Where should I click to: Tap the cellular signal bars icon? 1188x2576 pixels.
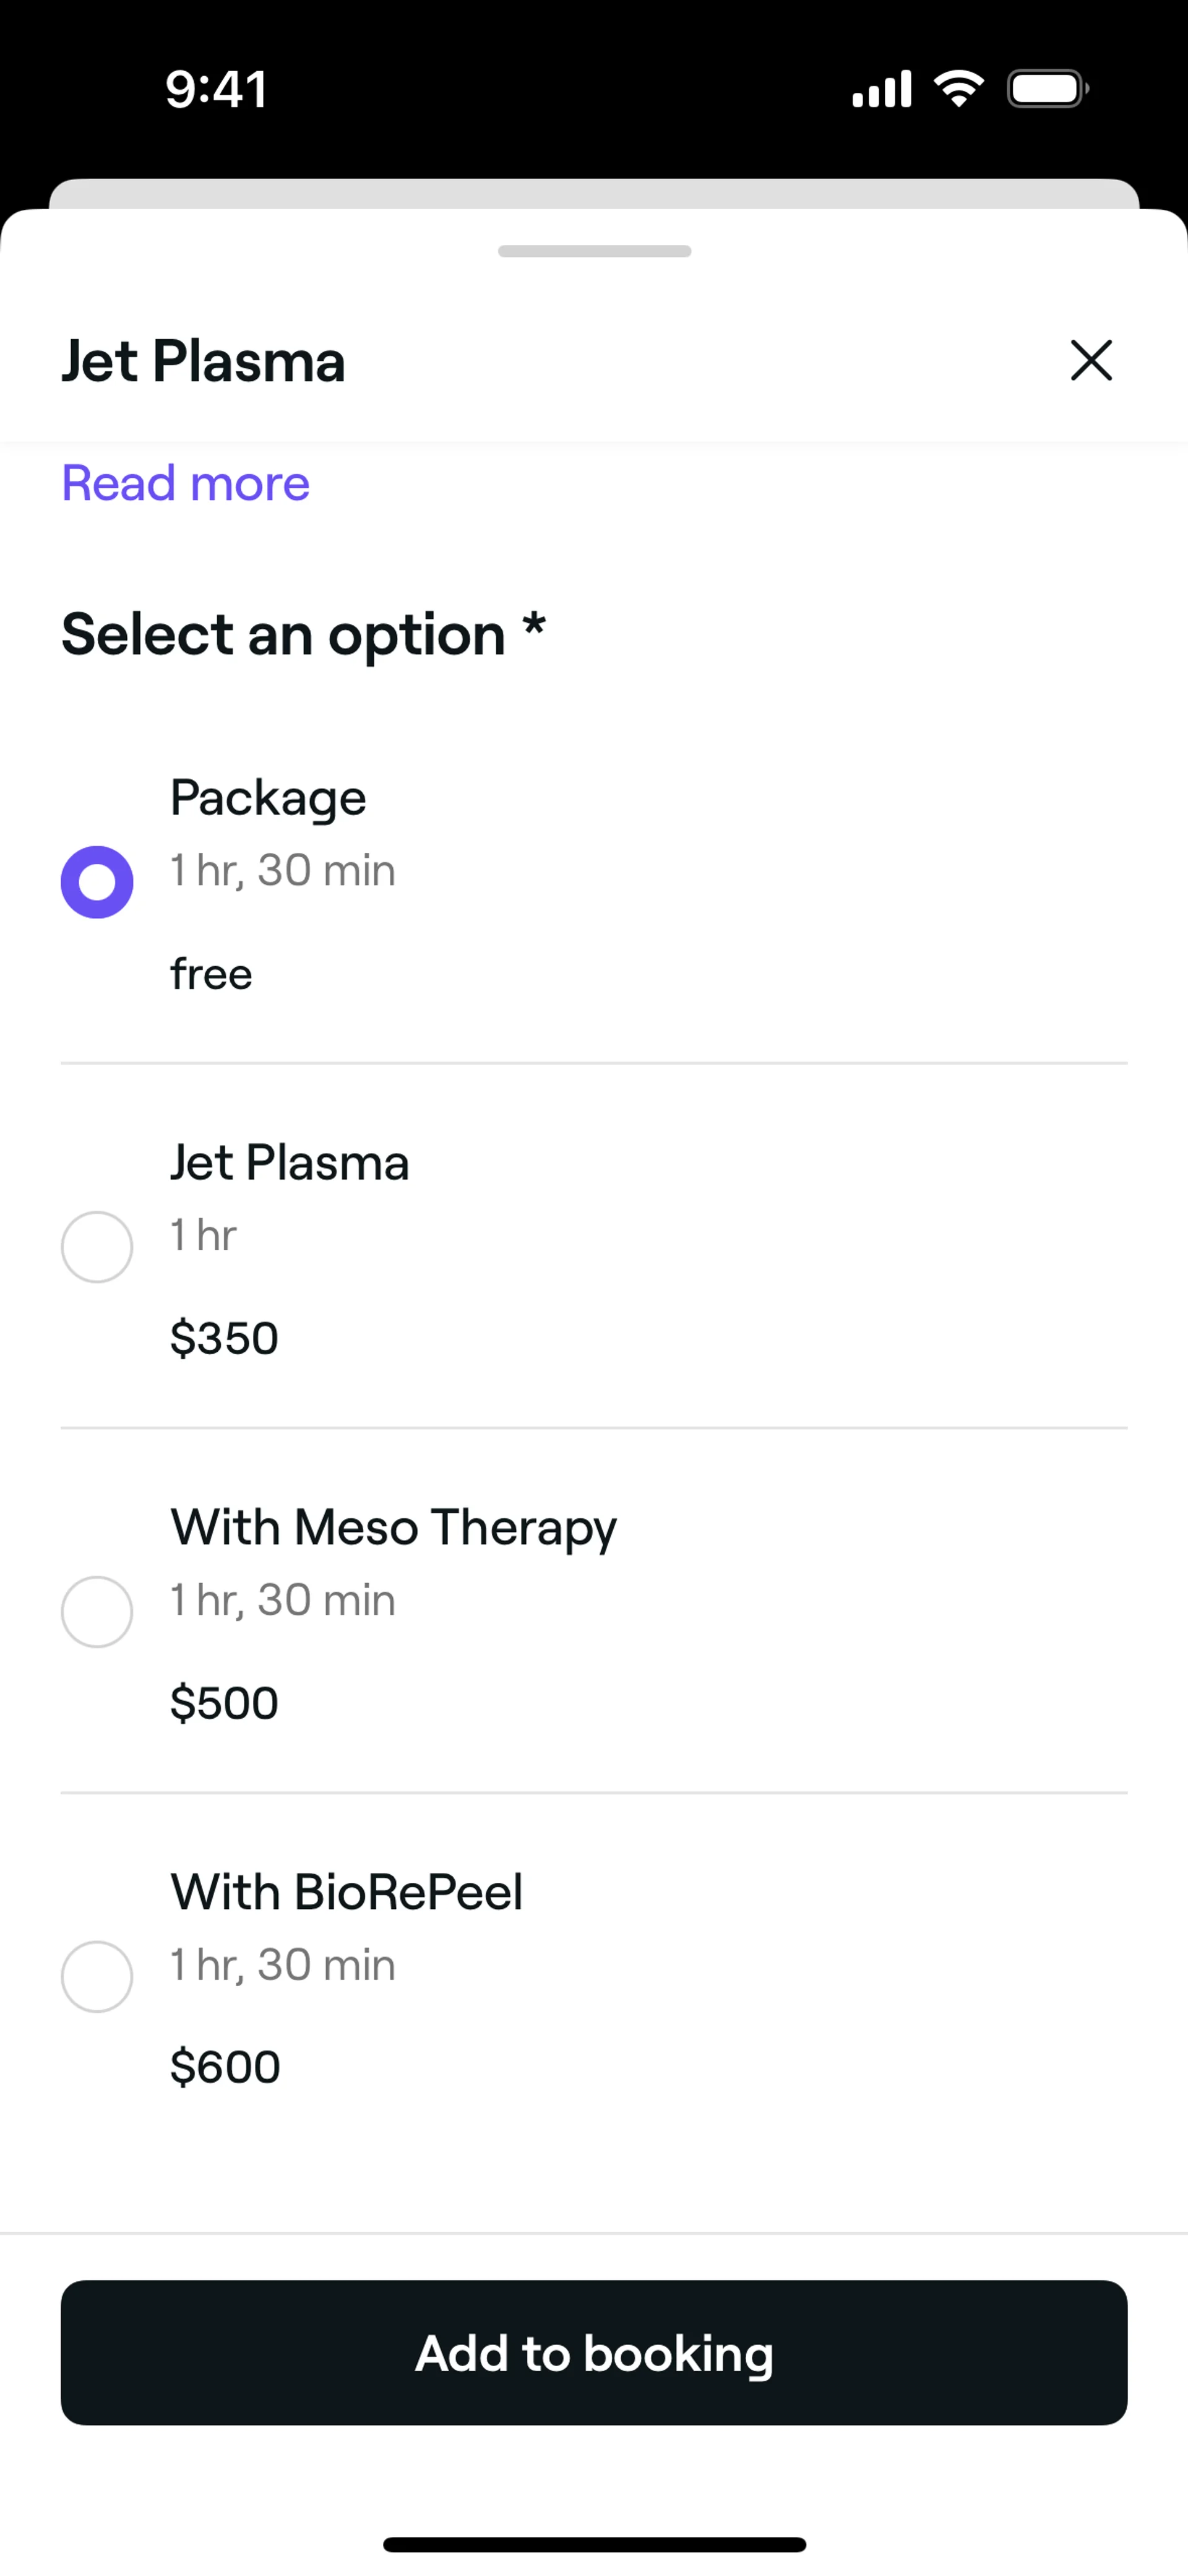tap(881, 89)
